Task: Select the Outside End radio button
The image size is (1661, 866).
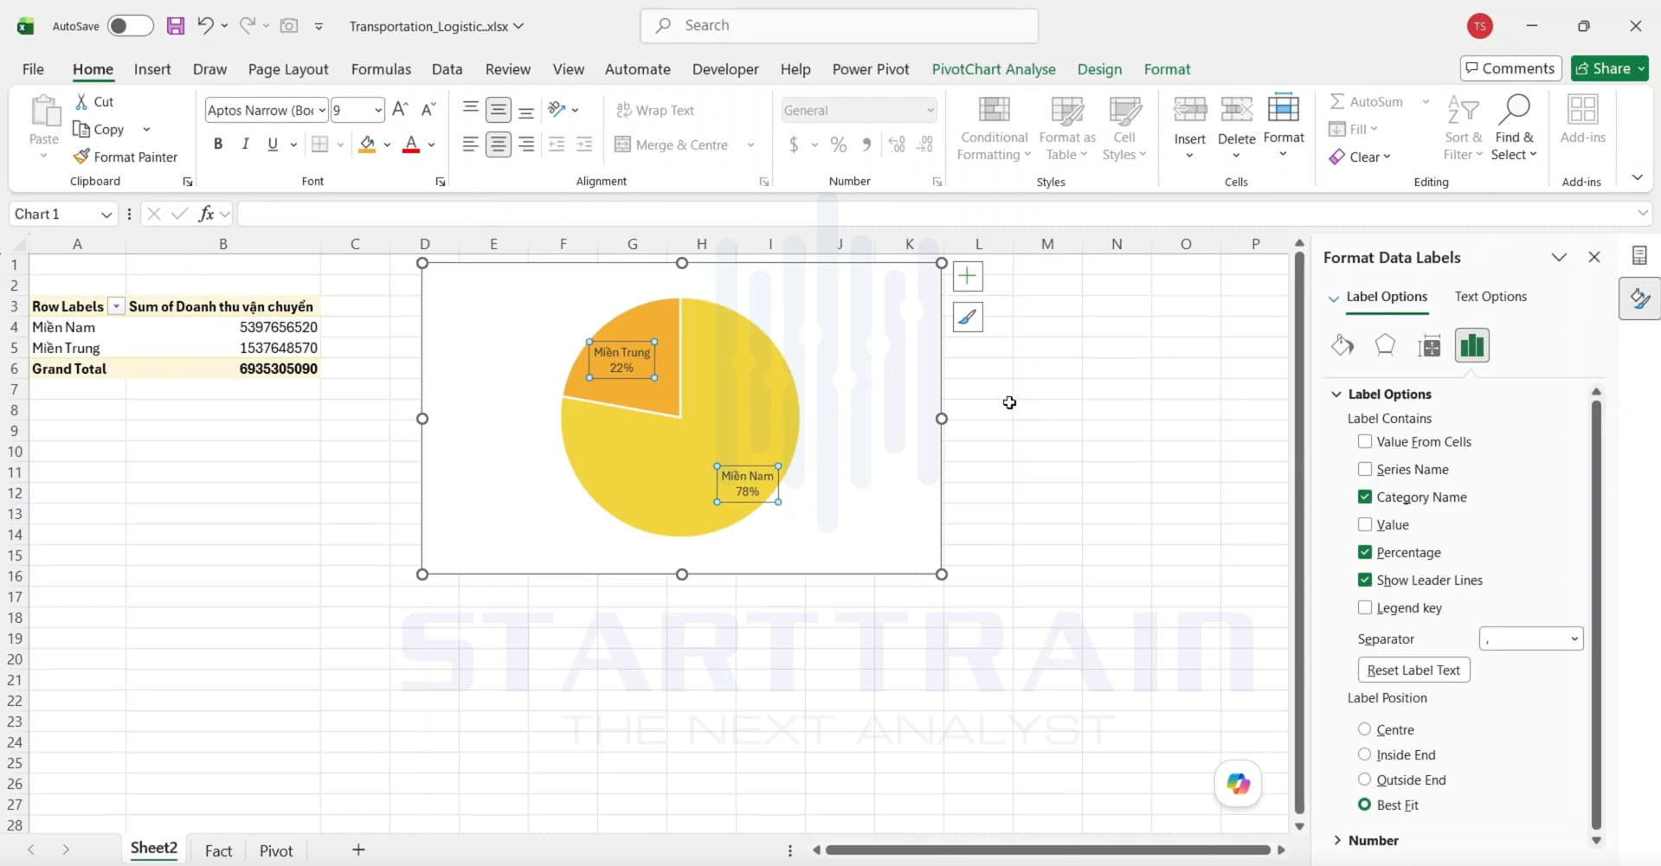Action: [1365, 779]
